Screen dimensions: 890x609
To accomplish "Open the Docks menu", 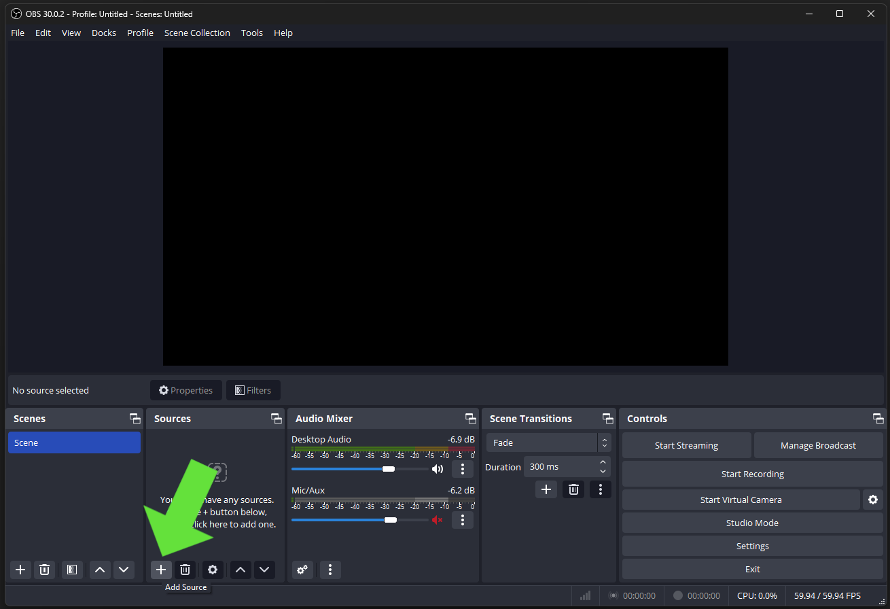I will coord(104,33).
